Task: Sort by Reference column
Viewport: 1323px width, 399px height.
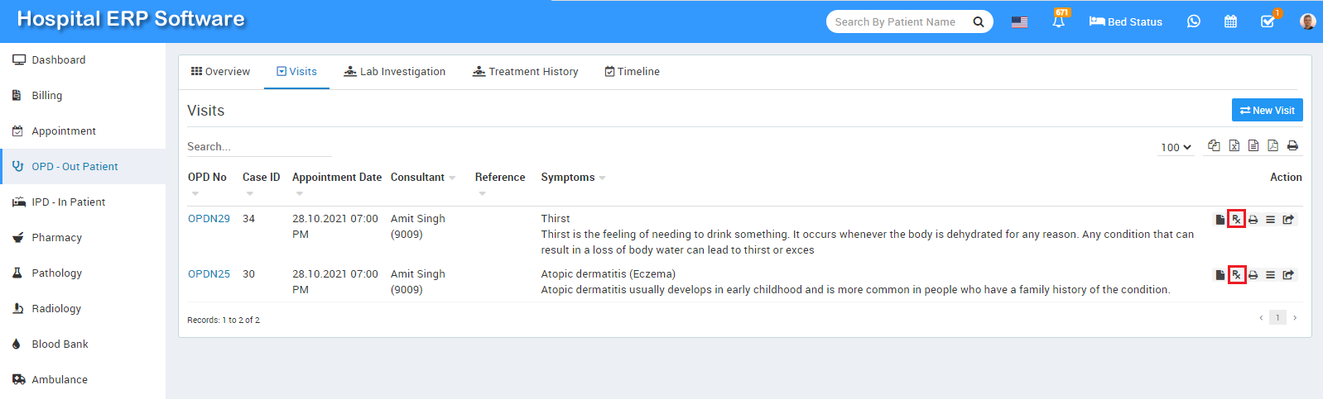Action: [x=500, y=178]
